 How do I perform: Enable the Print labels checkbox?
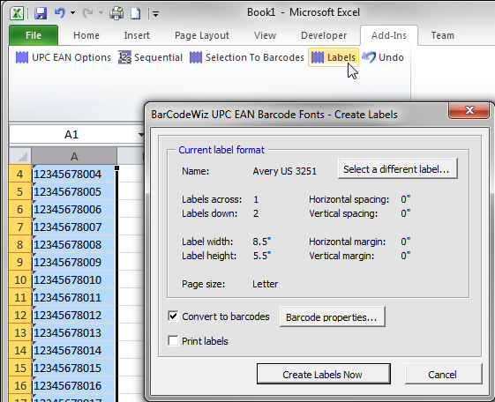tap(173, 341)
